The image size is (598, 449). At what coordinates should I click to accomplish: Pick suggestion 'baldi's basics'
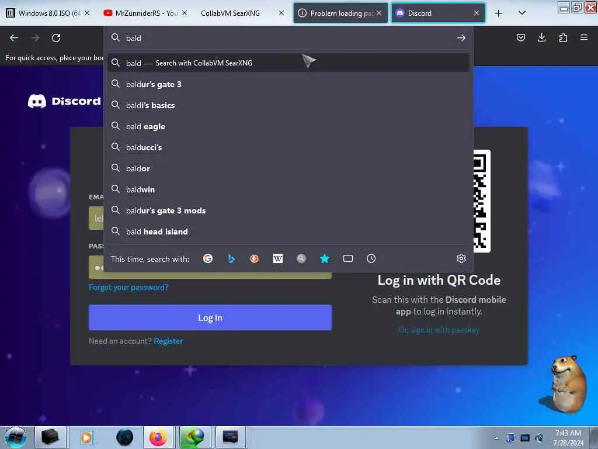pyautogui.click(x=288, y=105)
